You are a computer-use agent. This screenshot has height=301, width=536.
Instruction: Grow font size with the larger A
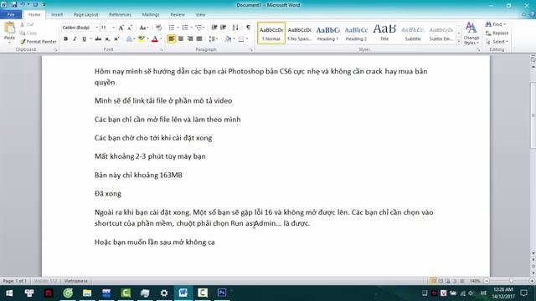pos(121,28)
